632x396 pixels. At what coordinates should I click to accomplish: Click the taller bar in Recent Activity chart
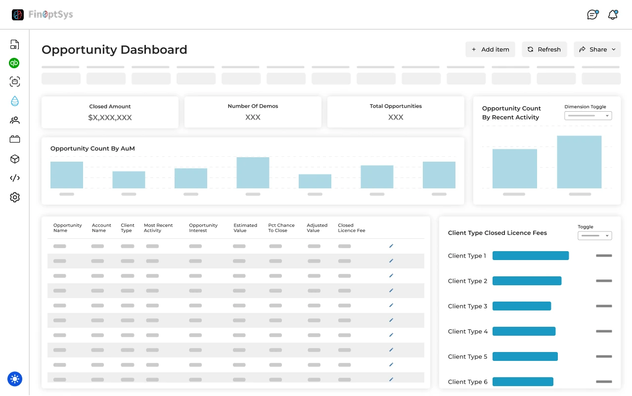(x=579, y=162)
